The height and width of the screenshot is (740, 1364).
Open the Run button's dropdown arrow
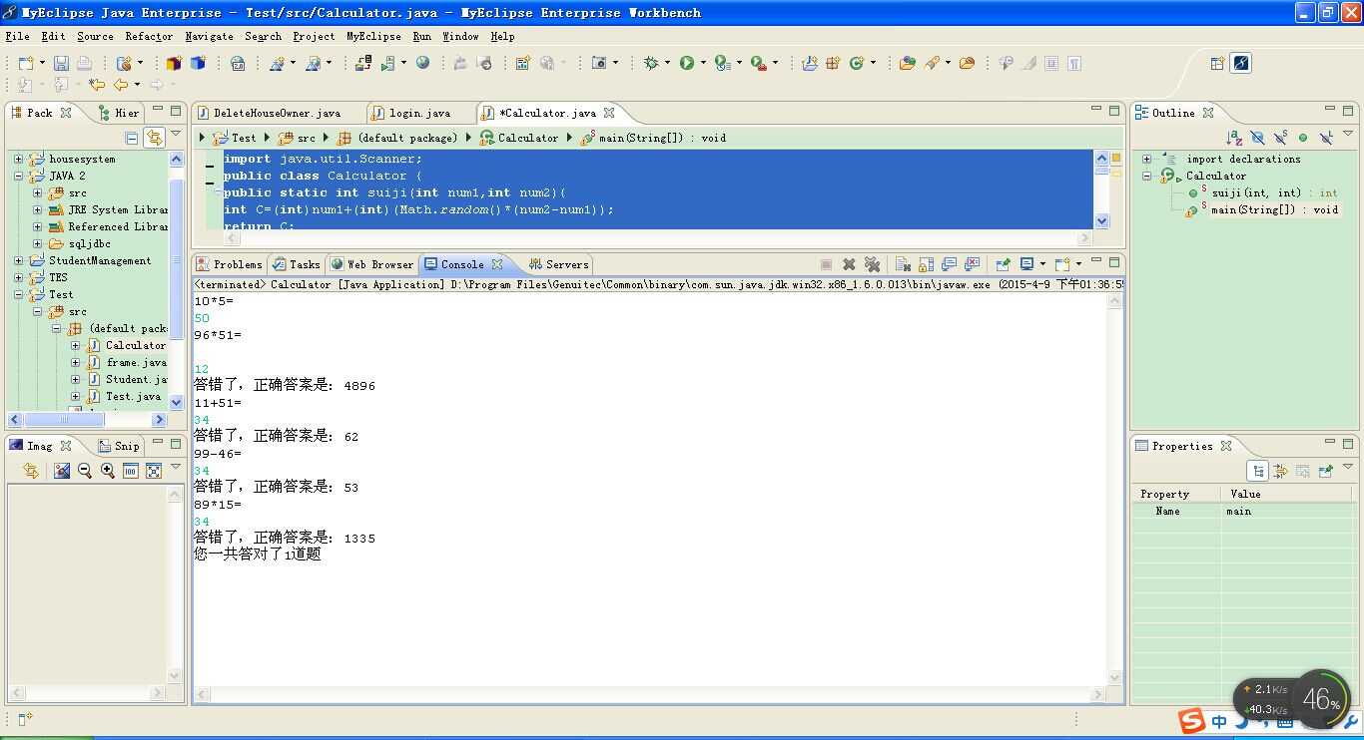pos(703,63)
